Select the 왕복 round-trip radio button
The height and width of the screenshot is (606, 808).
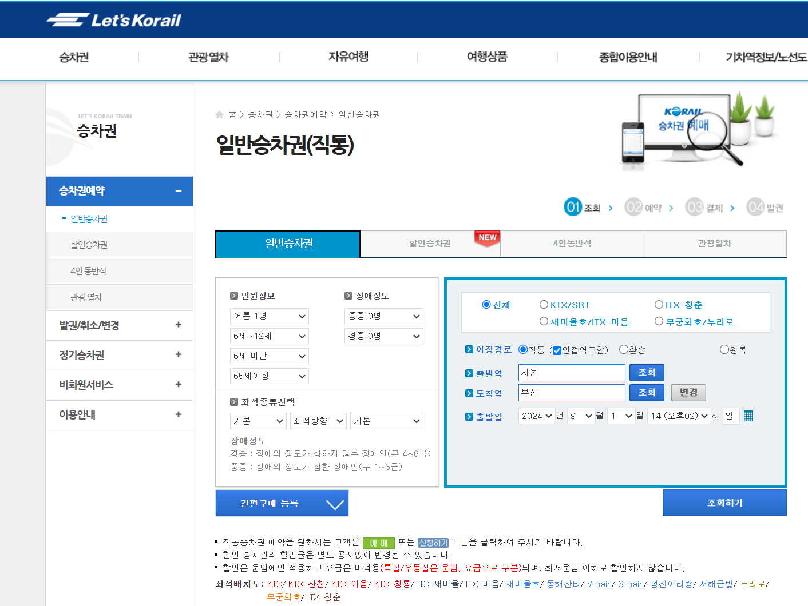click(723, 349)
